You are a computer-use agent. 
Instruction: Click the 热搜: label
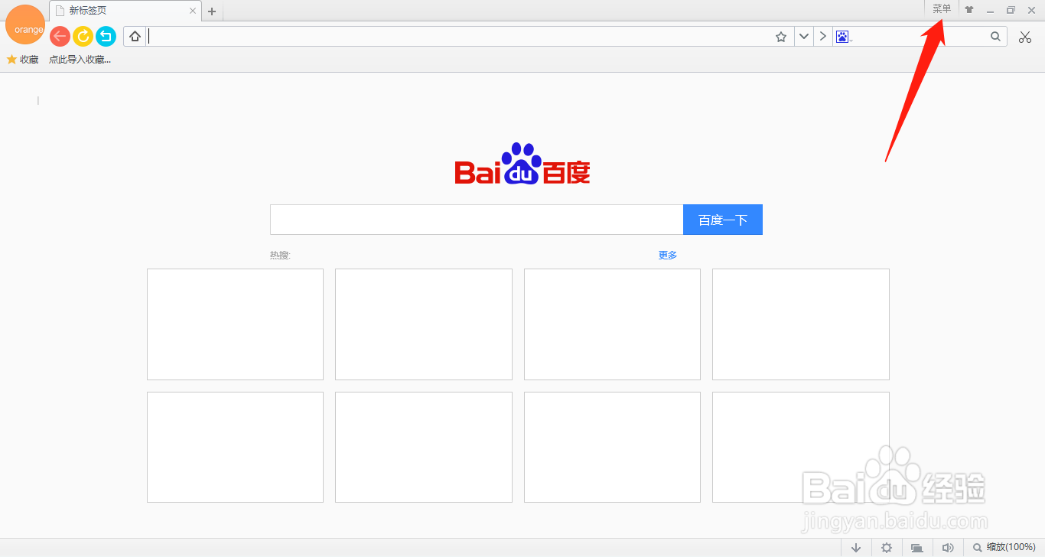pyautogui.click(x=280, y=256)
